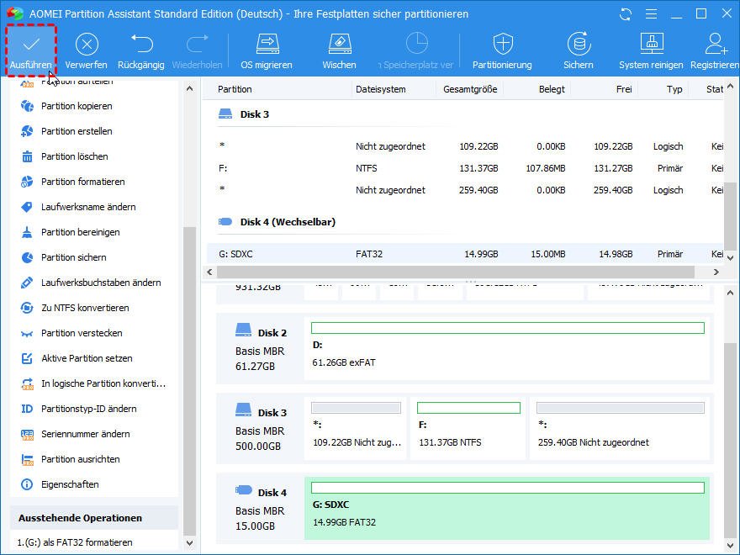Start the System reinigen tool

651,50
